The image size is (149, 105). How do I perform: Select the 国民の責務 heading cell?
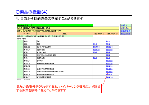coord(65,50)
